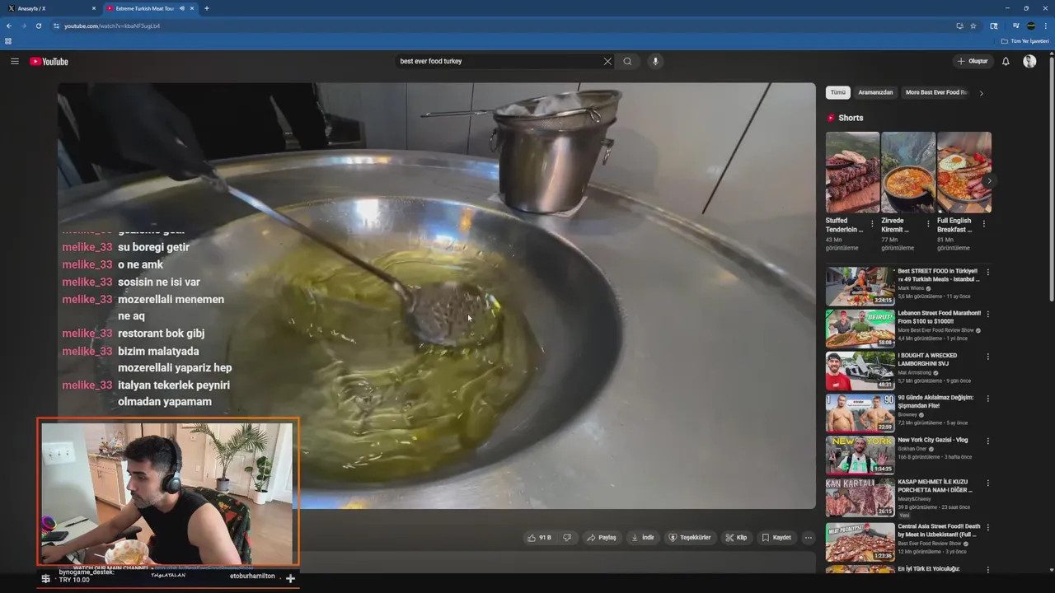
Task: Open the YouTube guide hamburger menu
Action: (x=15, y=61)
